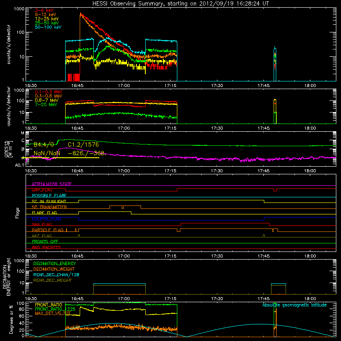341x341 pixels.
Task: Click the FLARE_FLAG label
Action: coord(44,213)
